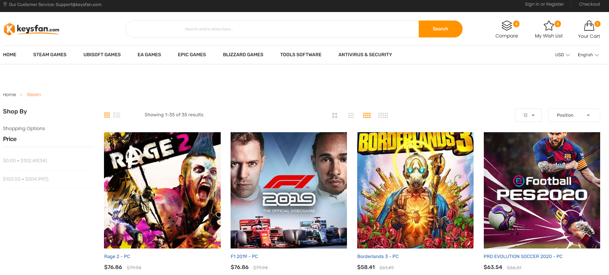
Task: Click the F1 2019 price $76.86
Action: coord(240,267)
